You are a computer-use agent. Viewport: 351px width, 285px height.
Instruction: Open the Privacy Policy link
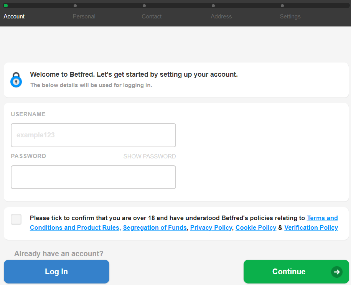pos(211,227)
